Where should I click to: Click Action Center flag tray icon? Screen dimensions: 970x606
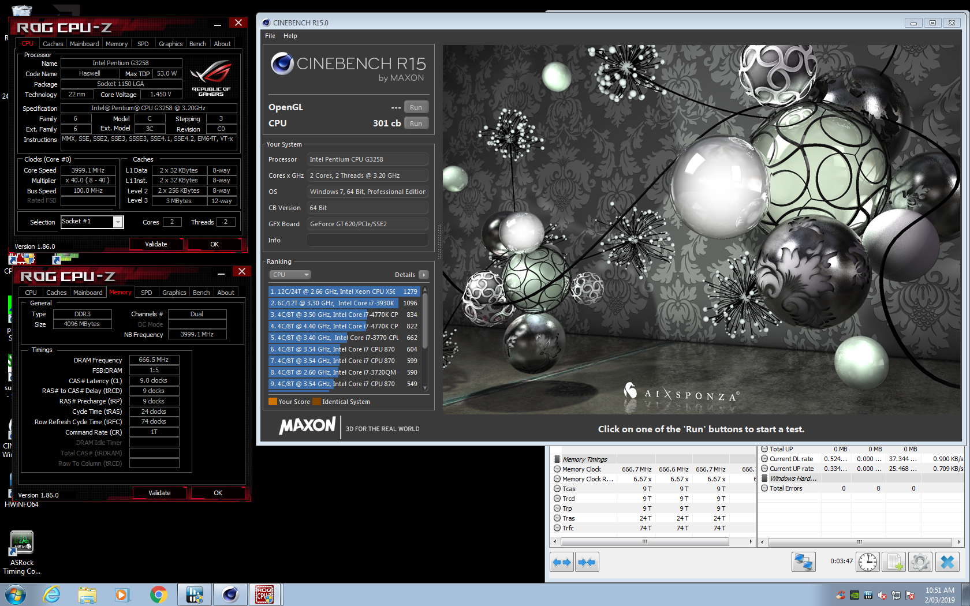click(x=910, y=595)
